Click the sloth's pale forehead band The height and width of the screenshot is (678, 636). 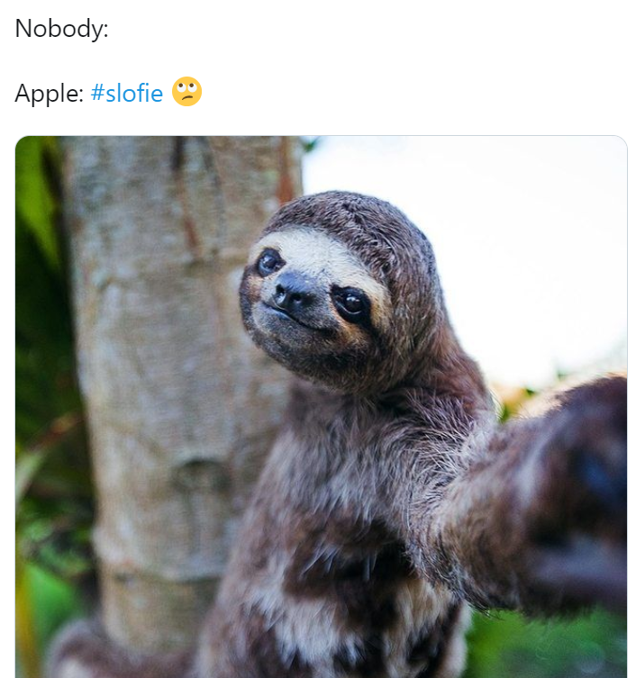pyautogui.click(x=320, y=255)
